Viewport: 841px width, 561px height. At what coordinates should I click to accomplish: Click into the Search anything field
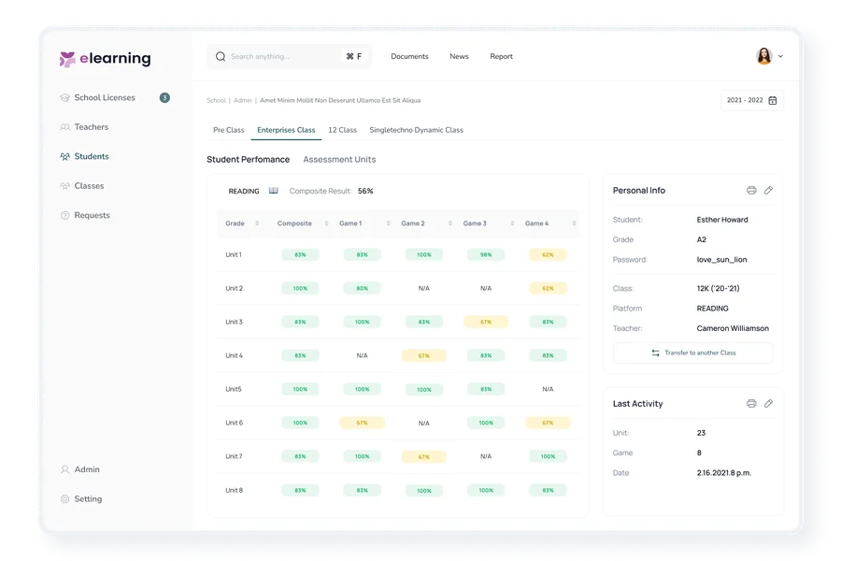click(x=280, y=57)
